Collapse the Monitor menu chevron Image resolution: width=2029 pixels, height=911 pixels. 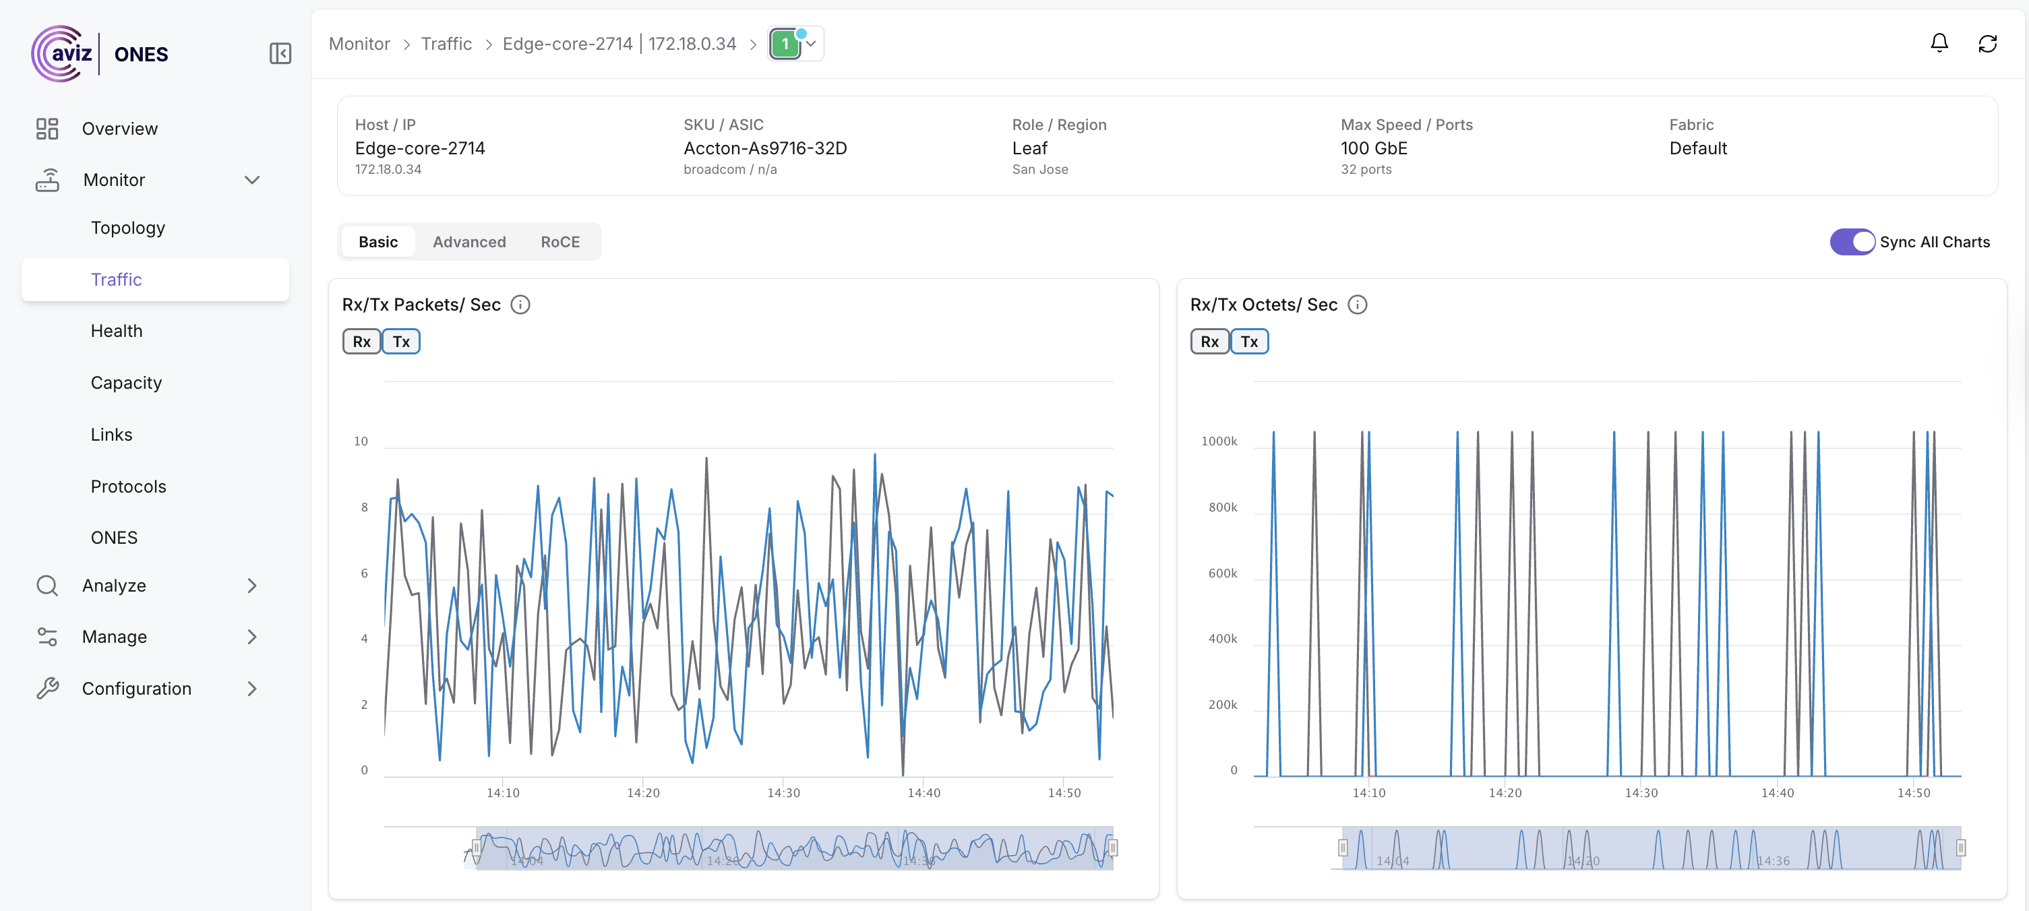252,179
